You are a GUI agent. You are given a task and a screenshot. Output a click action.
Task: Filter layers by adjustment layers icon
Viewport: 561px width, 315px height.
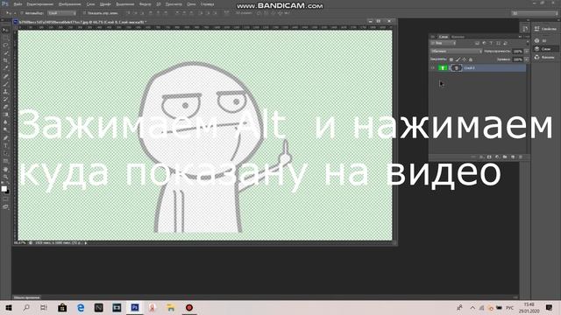tap(484, 43)
